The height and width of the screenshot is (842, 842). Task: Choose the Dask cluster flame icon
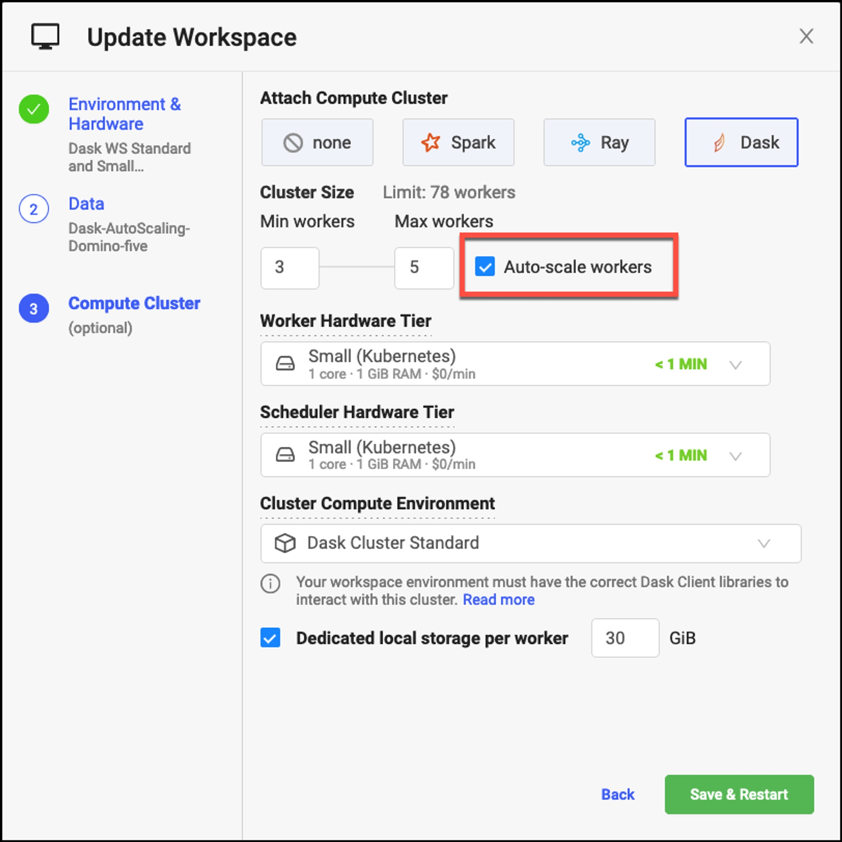(x=719, y=143)
